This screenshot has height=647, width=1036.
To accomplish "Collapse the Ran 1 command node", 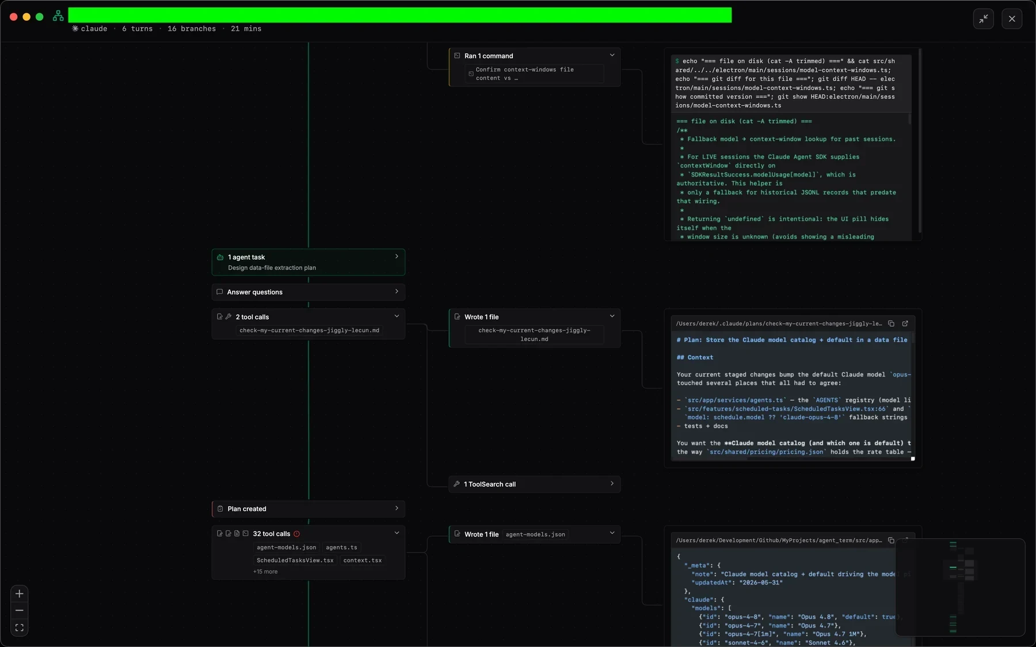I will click(612, 55).
